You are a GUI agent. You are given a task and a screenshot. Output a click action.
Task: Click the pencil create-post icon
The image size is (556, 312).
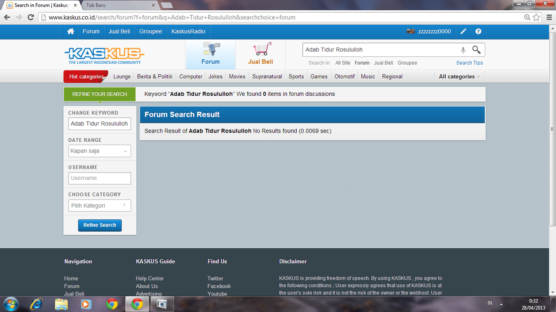coord(463,32)
